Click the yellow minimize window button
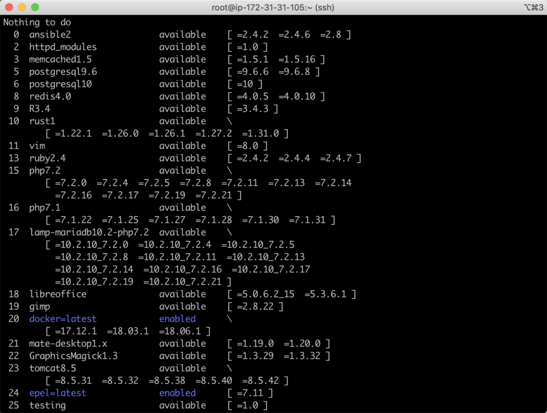This screenshot has height=413, width=547. coord(22,7)
